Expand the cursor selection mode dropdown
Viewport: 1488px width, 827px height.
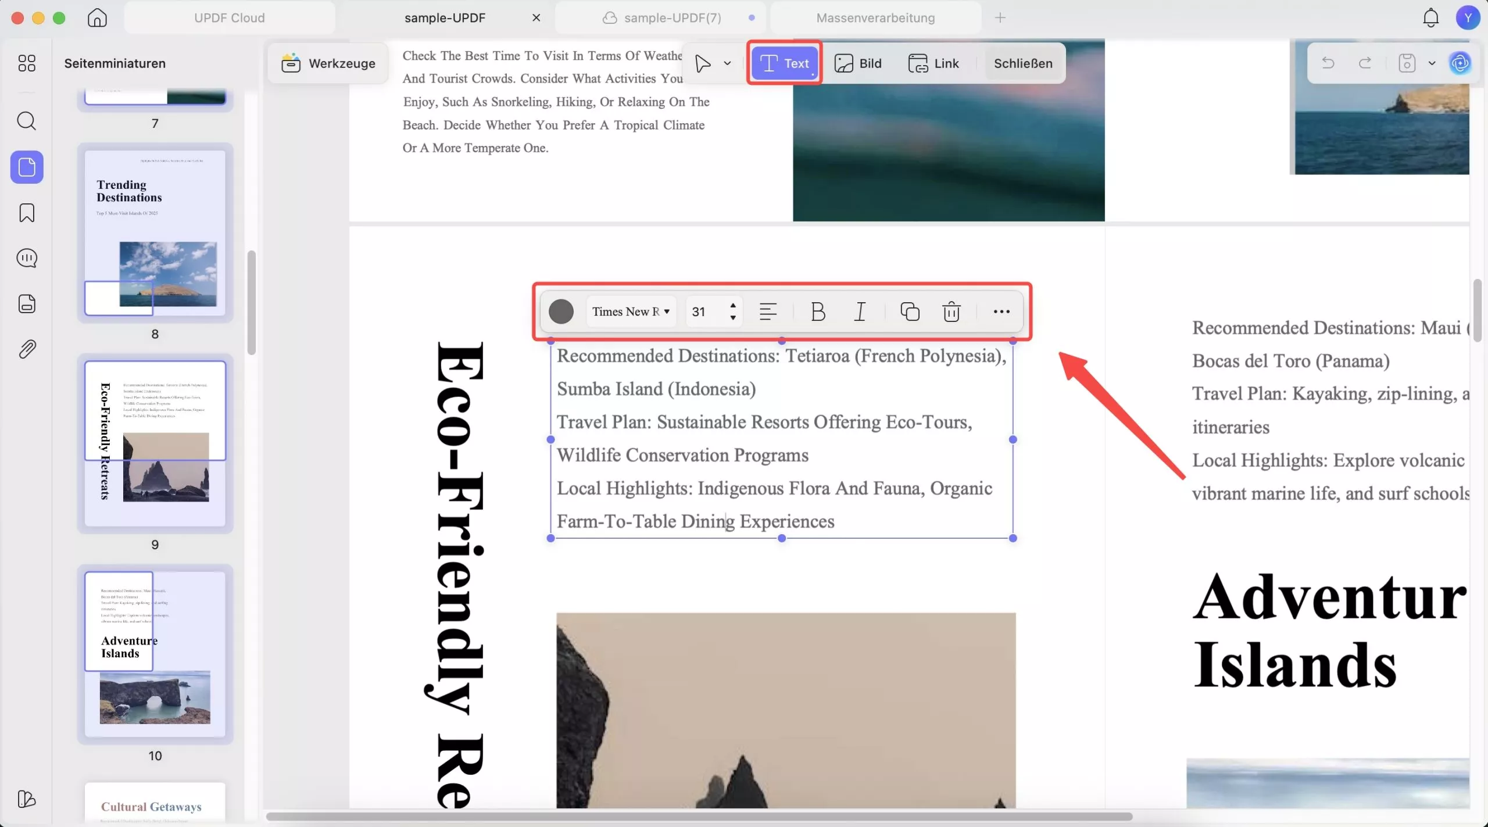coord(727,63)
